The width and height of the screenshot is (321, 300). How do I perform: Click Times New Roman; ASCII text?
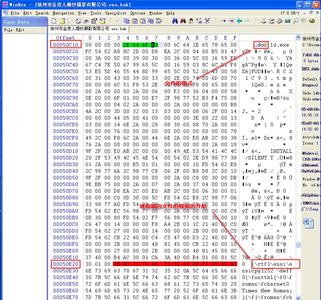(267, 291)
